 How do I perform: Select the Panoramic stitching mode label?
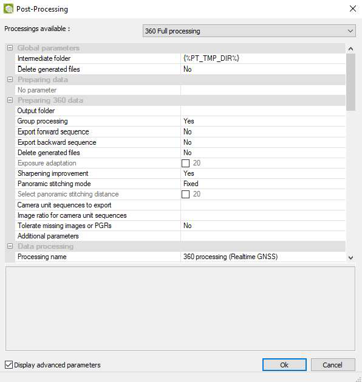pos(54,184)
